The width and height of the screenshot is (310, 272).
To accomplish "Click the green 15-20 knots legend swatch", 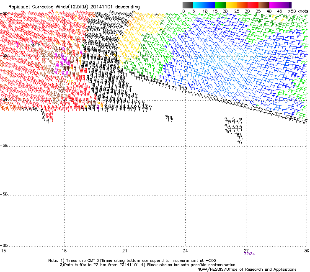I will pyautogui.click(x=220, y=5).
